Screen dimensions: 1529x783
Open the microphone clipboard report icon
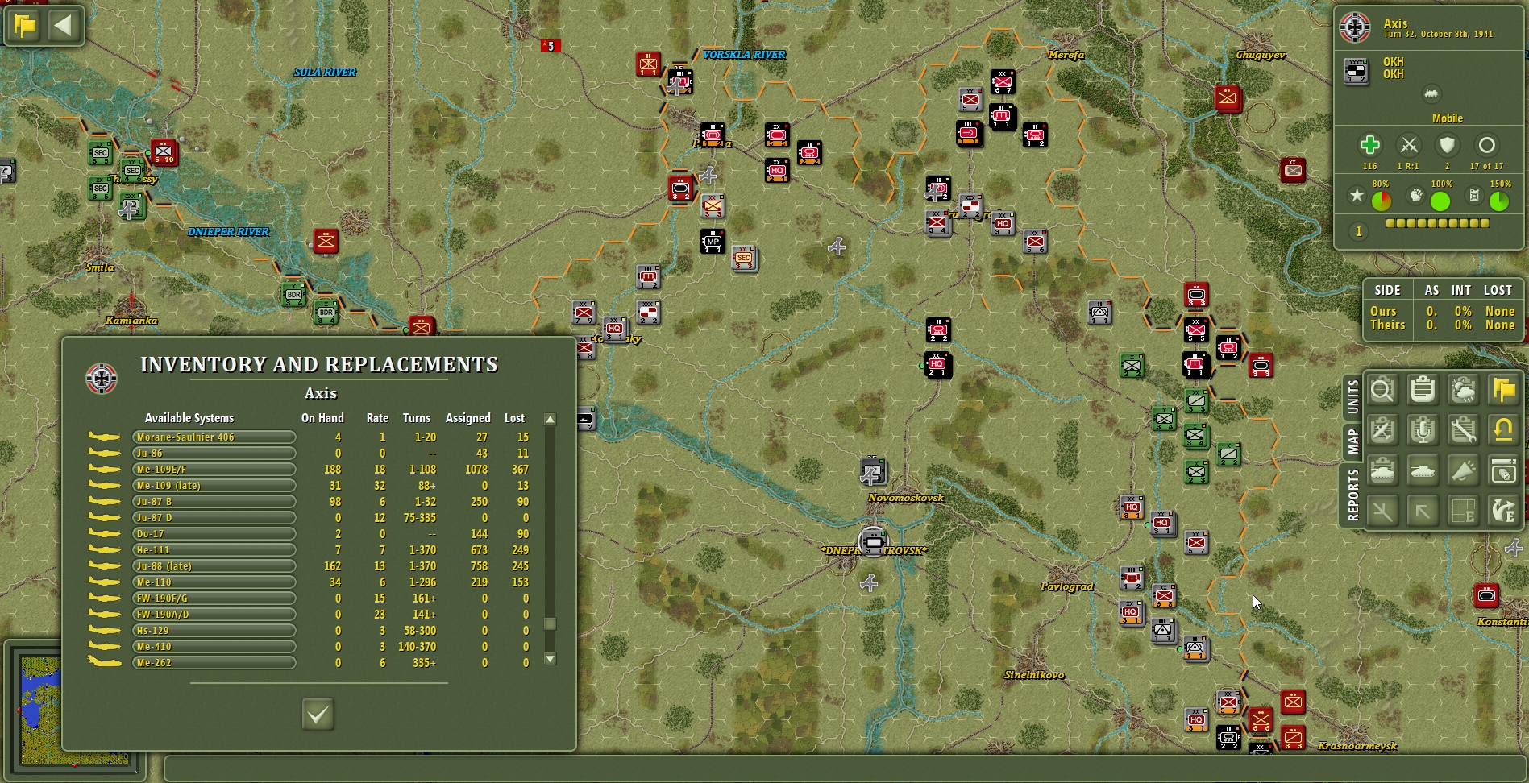[1423, 431]
